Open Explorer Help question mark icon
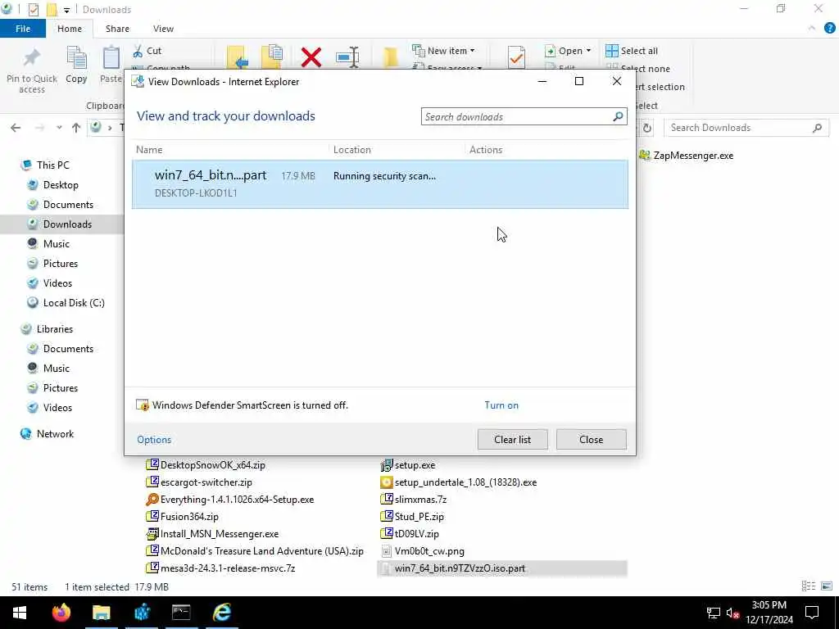Viewport: 839px width, 629px height. pyautogui.click(x=829, y=29)
